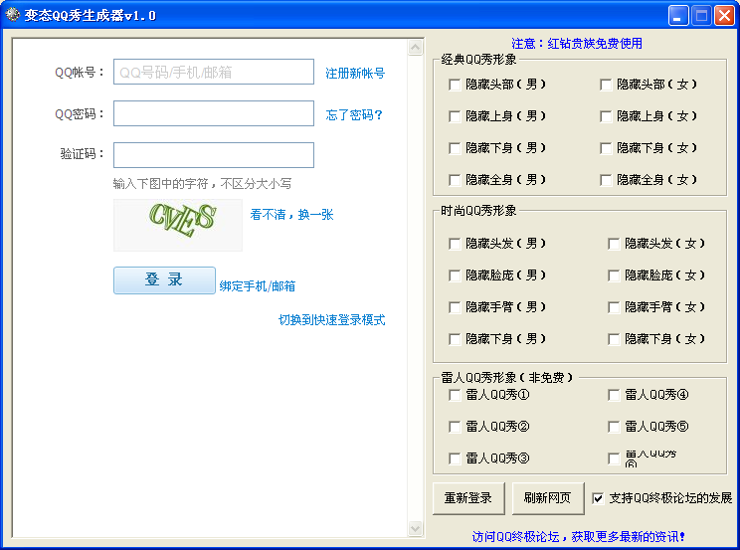The width and height of the screenshot is (740, 550).
Task: Open the 绑定手机/邮箱 link
Action: (x=258, y=286)
